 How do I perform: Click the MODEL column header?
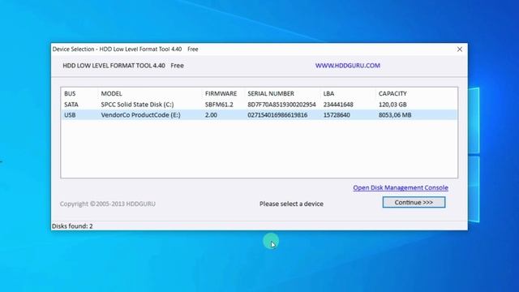(112, 94)
